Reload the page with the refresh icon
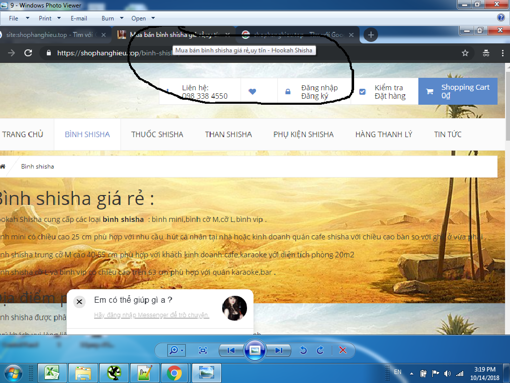Viewport: 510px width, 383px height. click(28, 53)
